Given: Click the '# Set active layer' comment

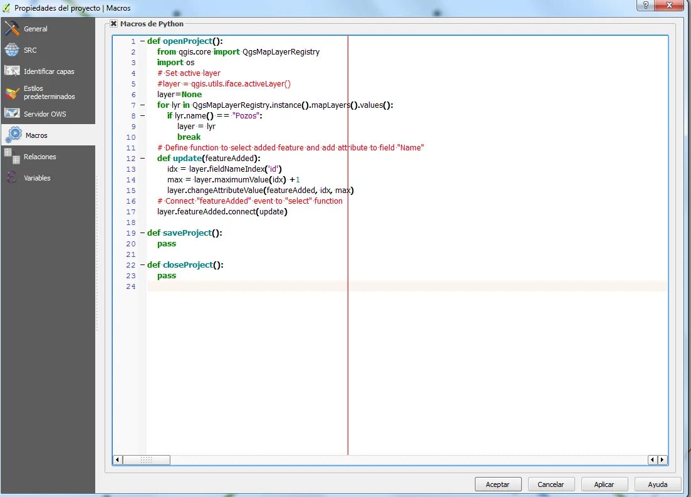Looking at the screenshot, I should (189, 73).
